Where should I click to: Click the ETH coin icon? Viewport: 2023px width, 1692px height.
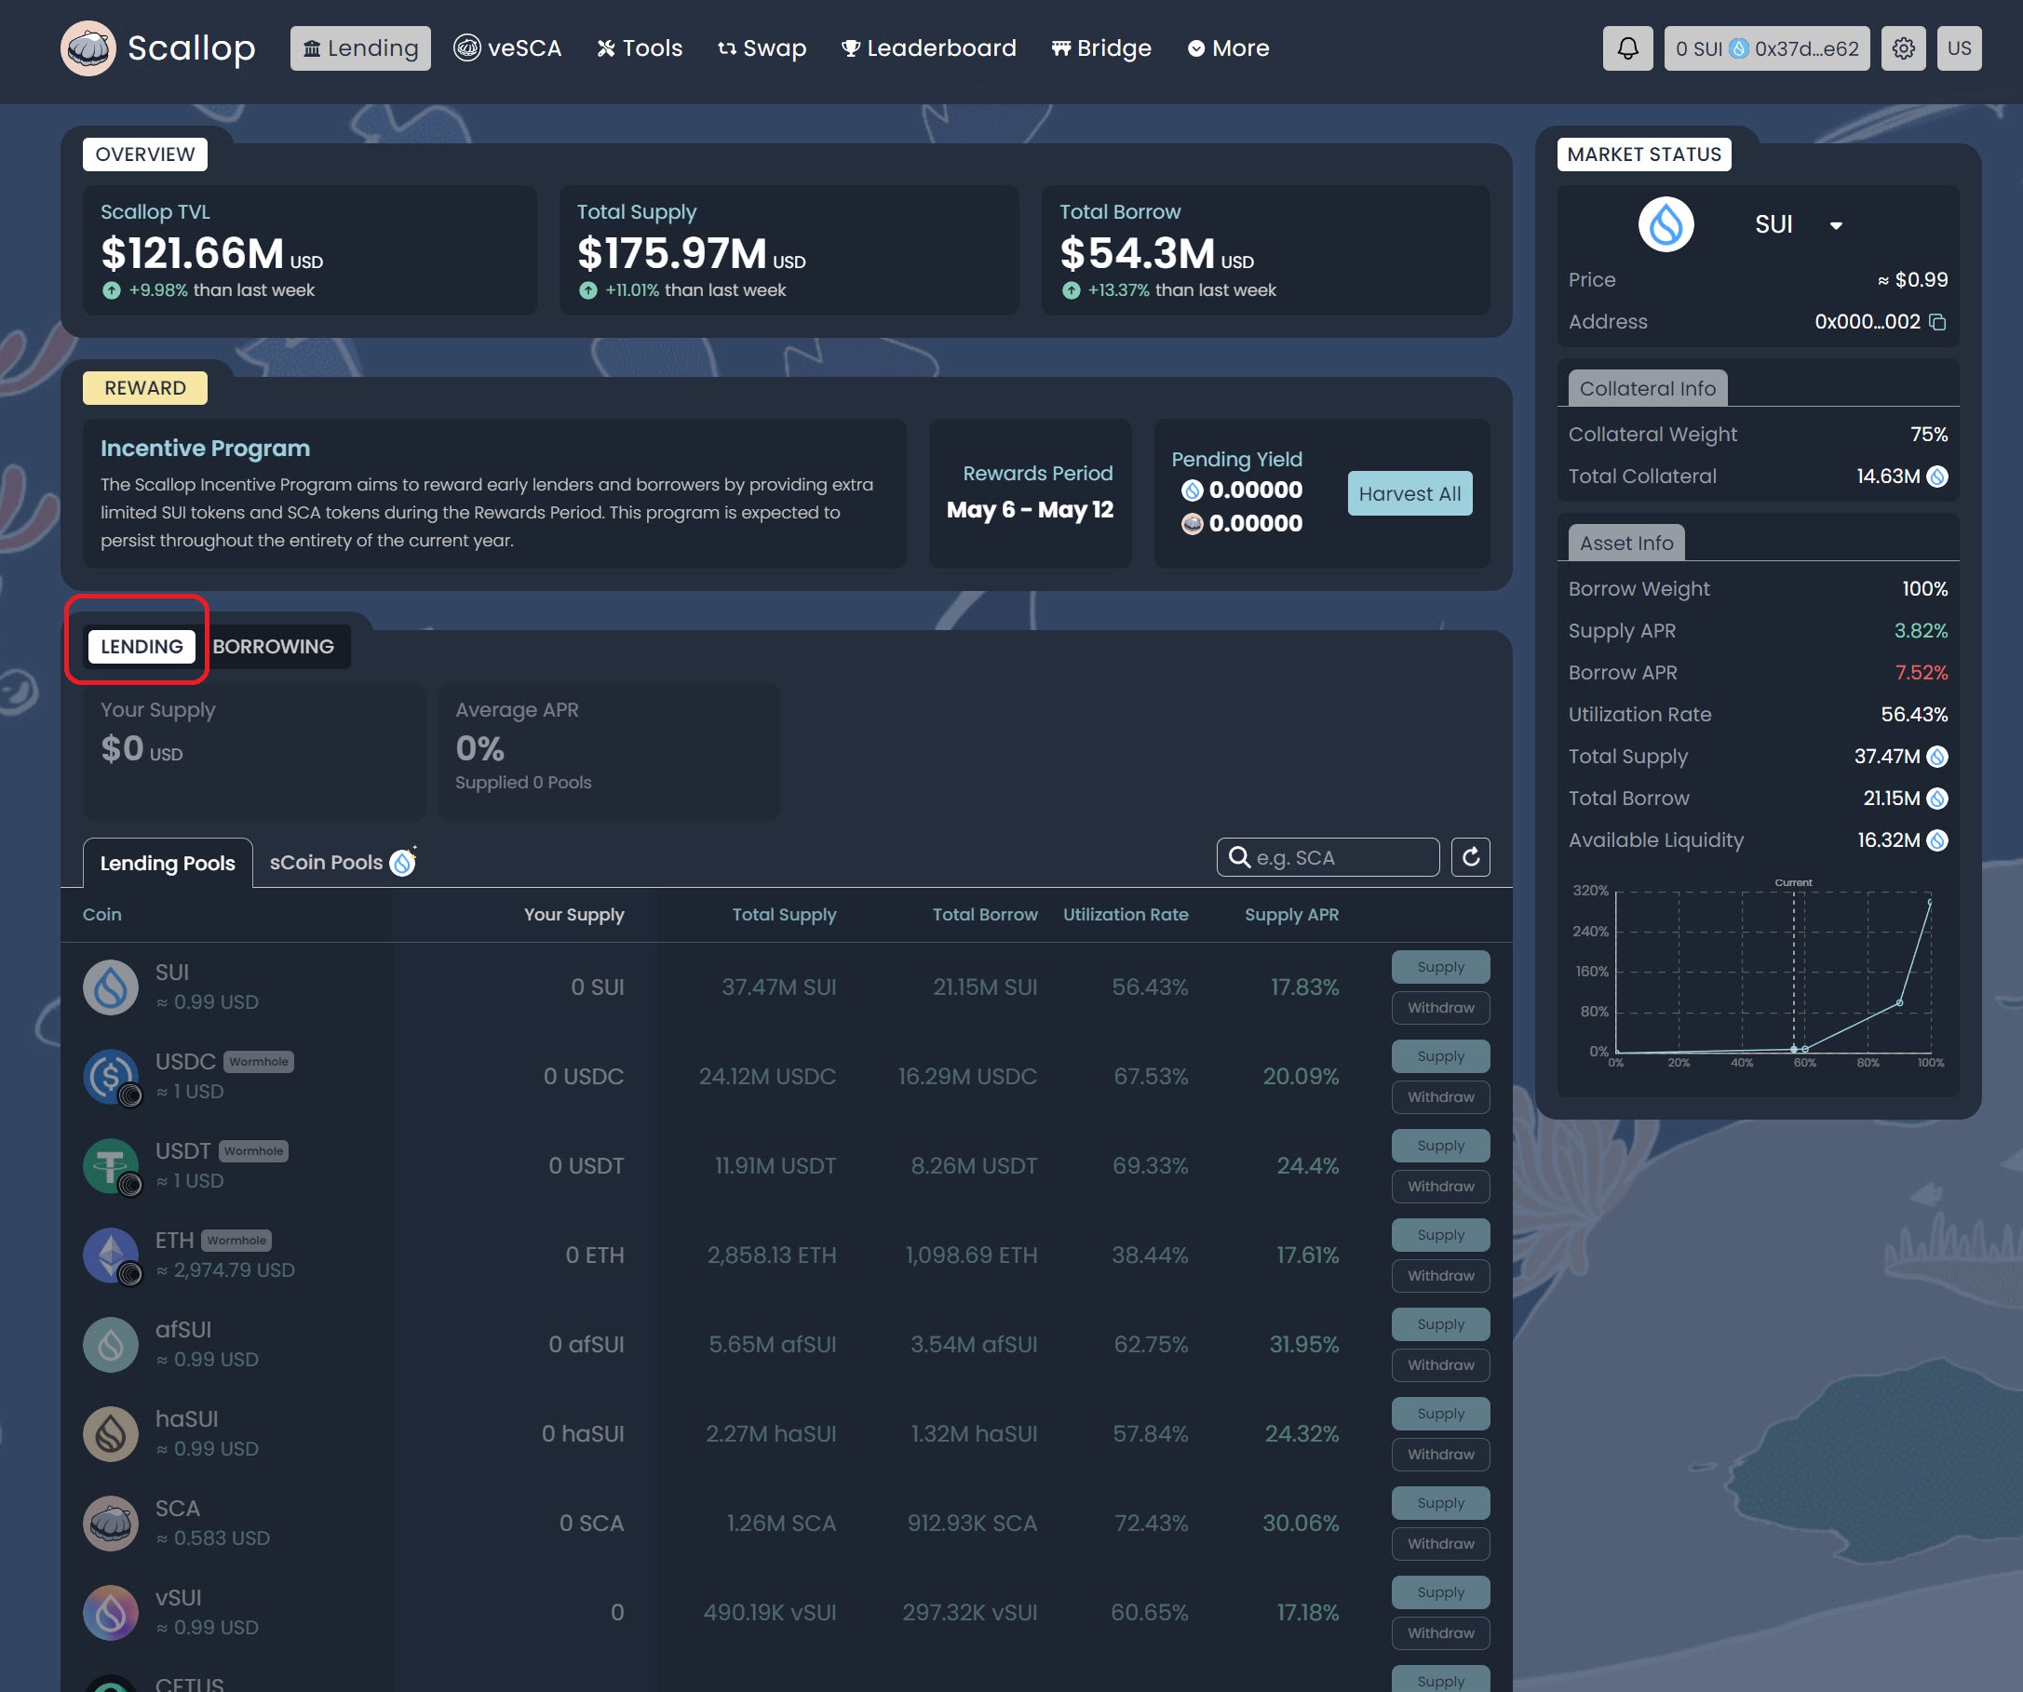pyautogui.click(x=111, y=1255)
